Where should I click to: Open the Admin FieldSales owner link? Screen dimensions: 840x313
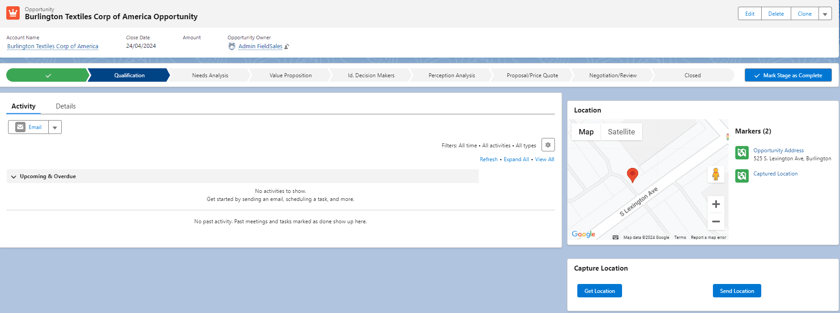pyautogui.click(x=260, y=46)
